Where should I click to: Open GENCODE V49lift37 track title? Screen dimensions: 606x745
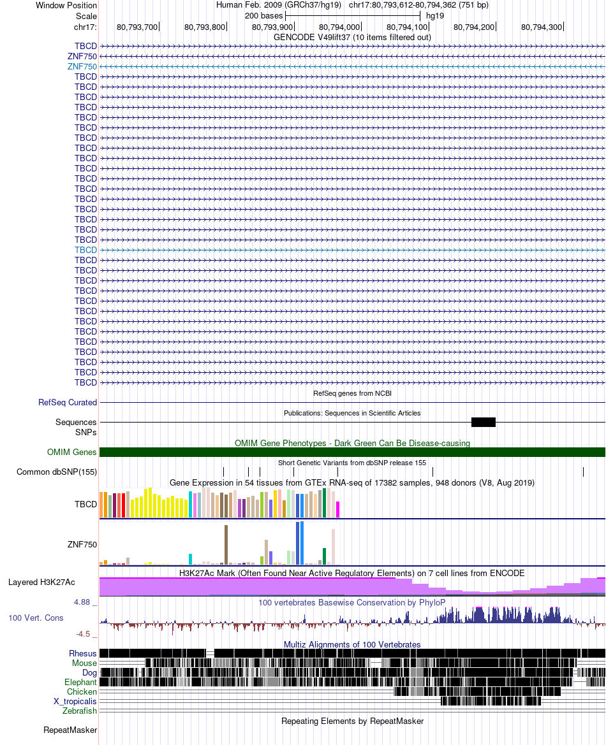[x=353, y=37]
